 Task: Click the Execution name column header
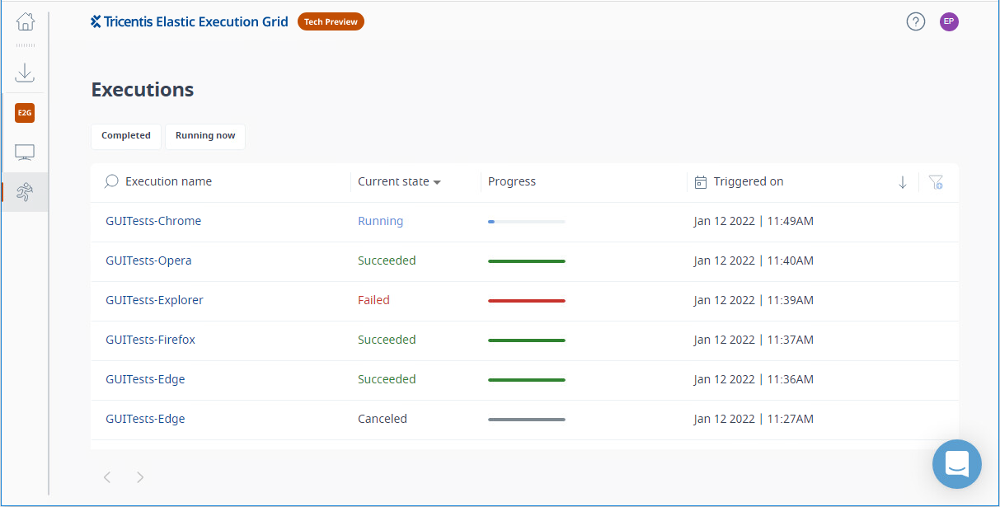(168, 181)
